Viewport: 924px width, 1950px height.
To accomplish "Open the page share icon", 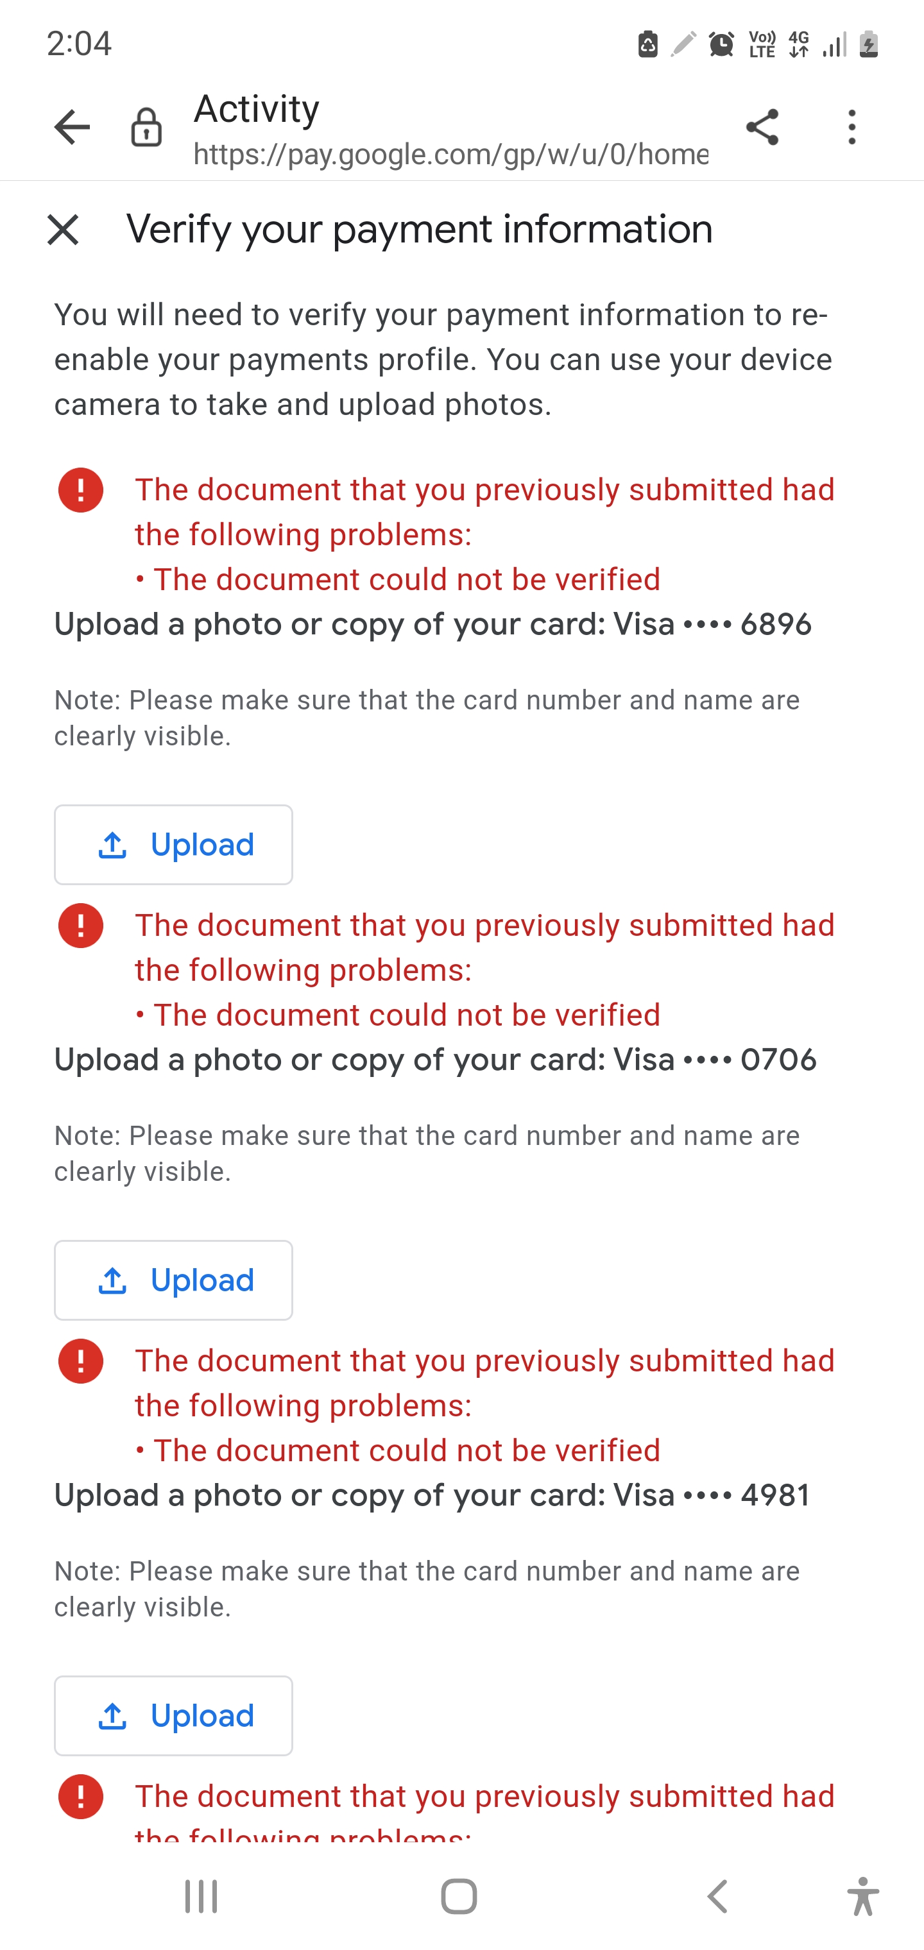I will point(763,127).
